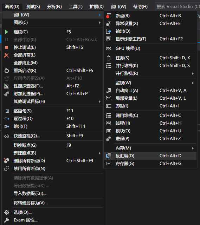Screen dimensions: 200x225
Task: Open the 测试(S) menu
Action: click(33, 7)
